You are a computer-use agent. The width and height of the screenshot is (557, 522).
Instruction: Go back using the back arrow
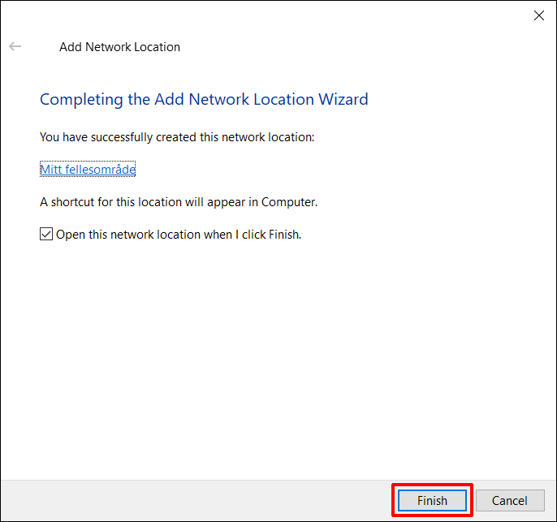coord(15,46)
